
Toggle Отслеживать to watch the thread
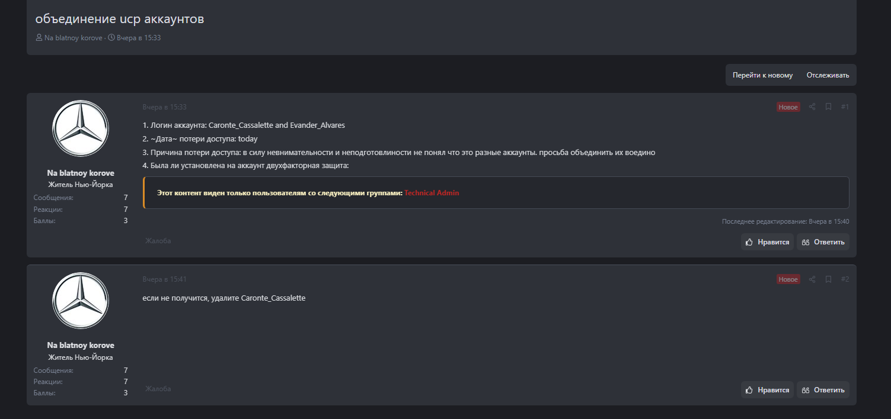tap(828, 75)
